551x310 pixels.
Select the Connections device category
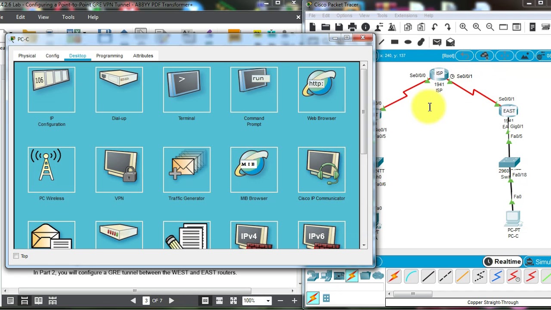[352, 276]
